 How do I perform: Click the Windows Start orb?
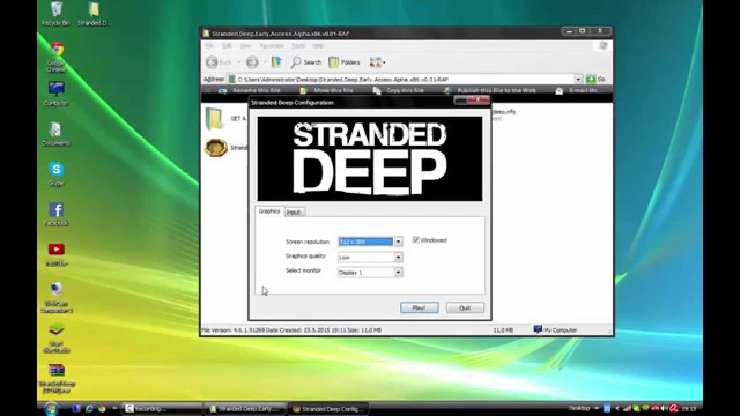(x=51, y=408)
